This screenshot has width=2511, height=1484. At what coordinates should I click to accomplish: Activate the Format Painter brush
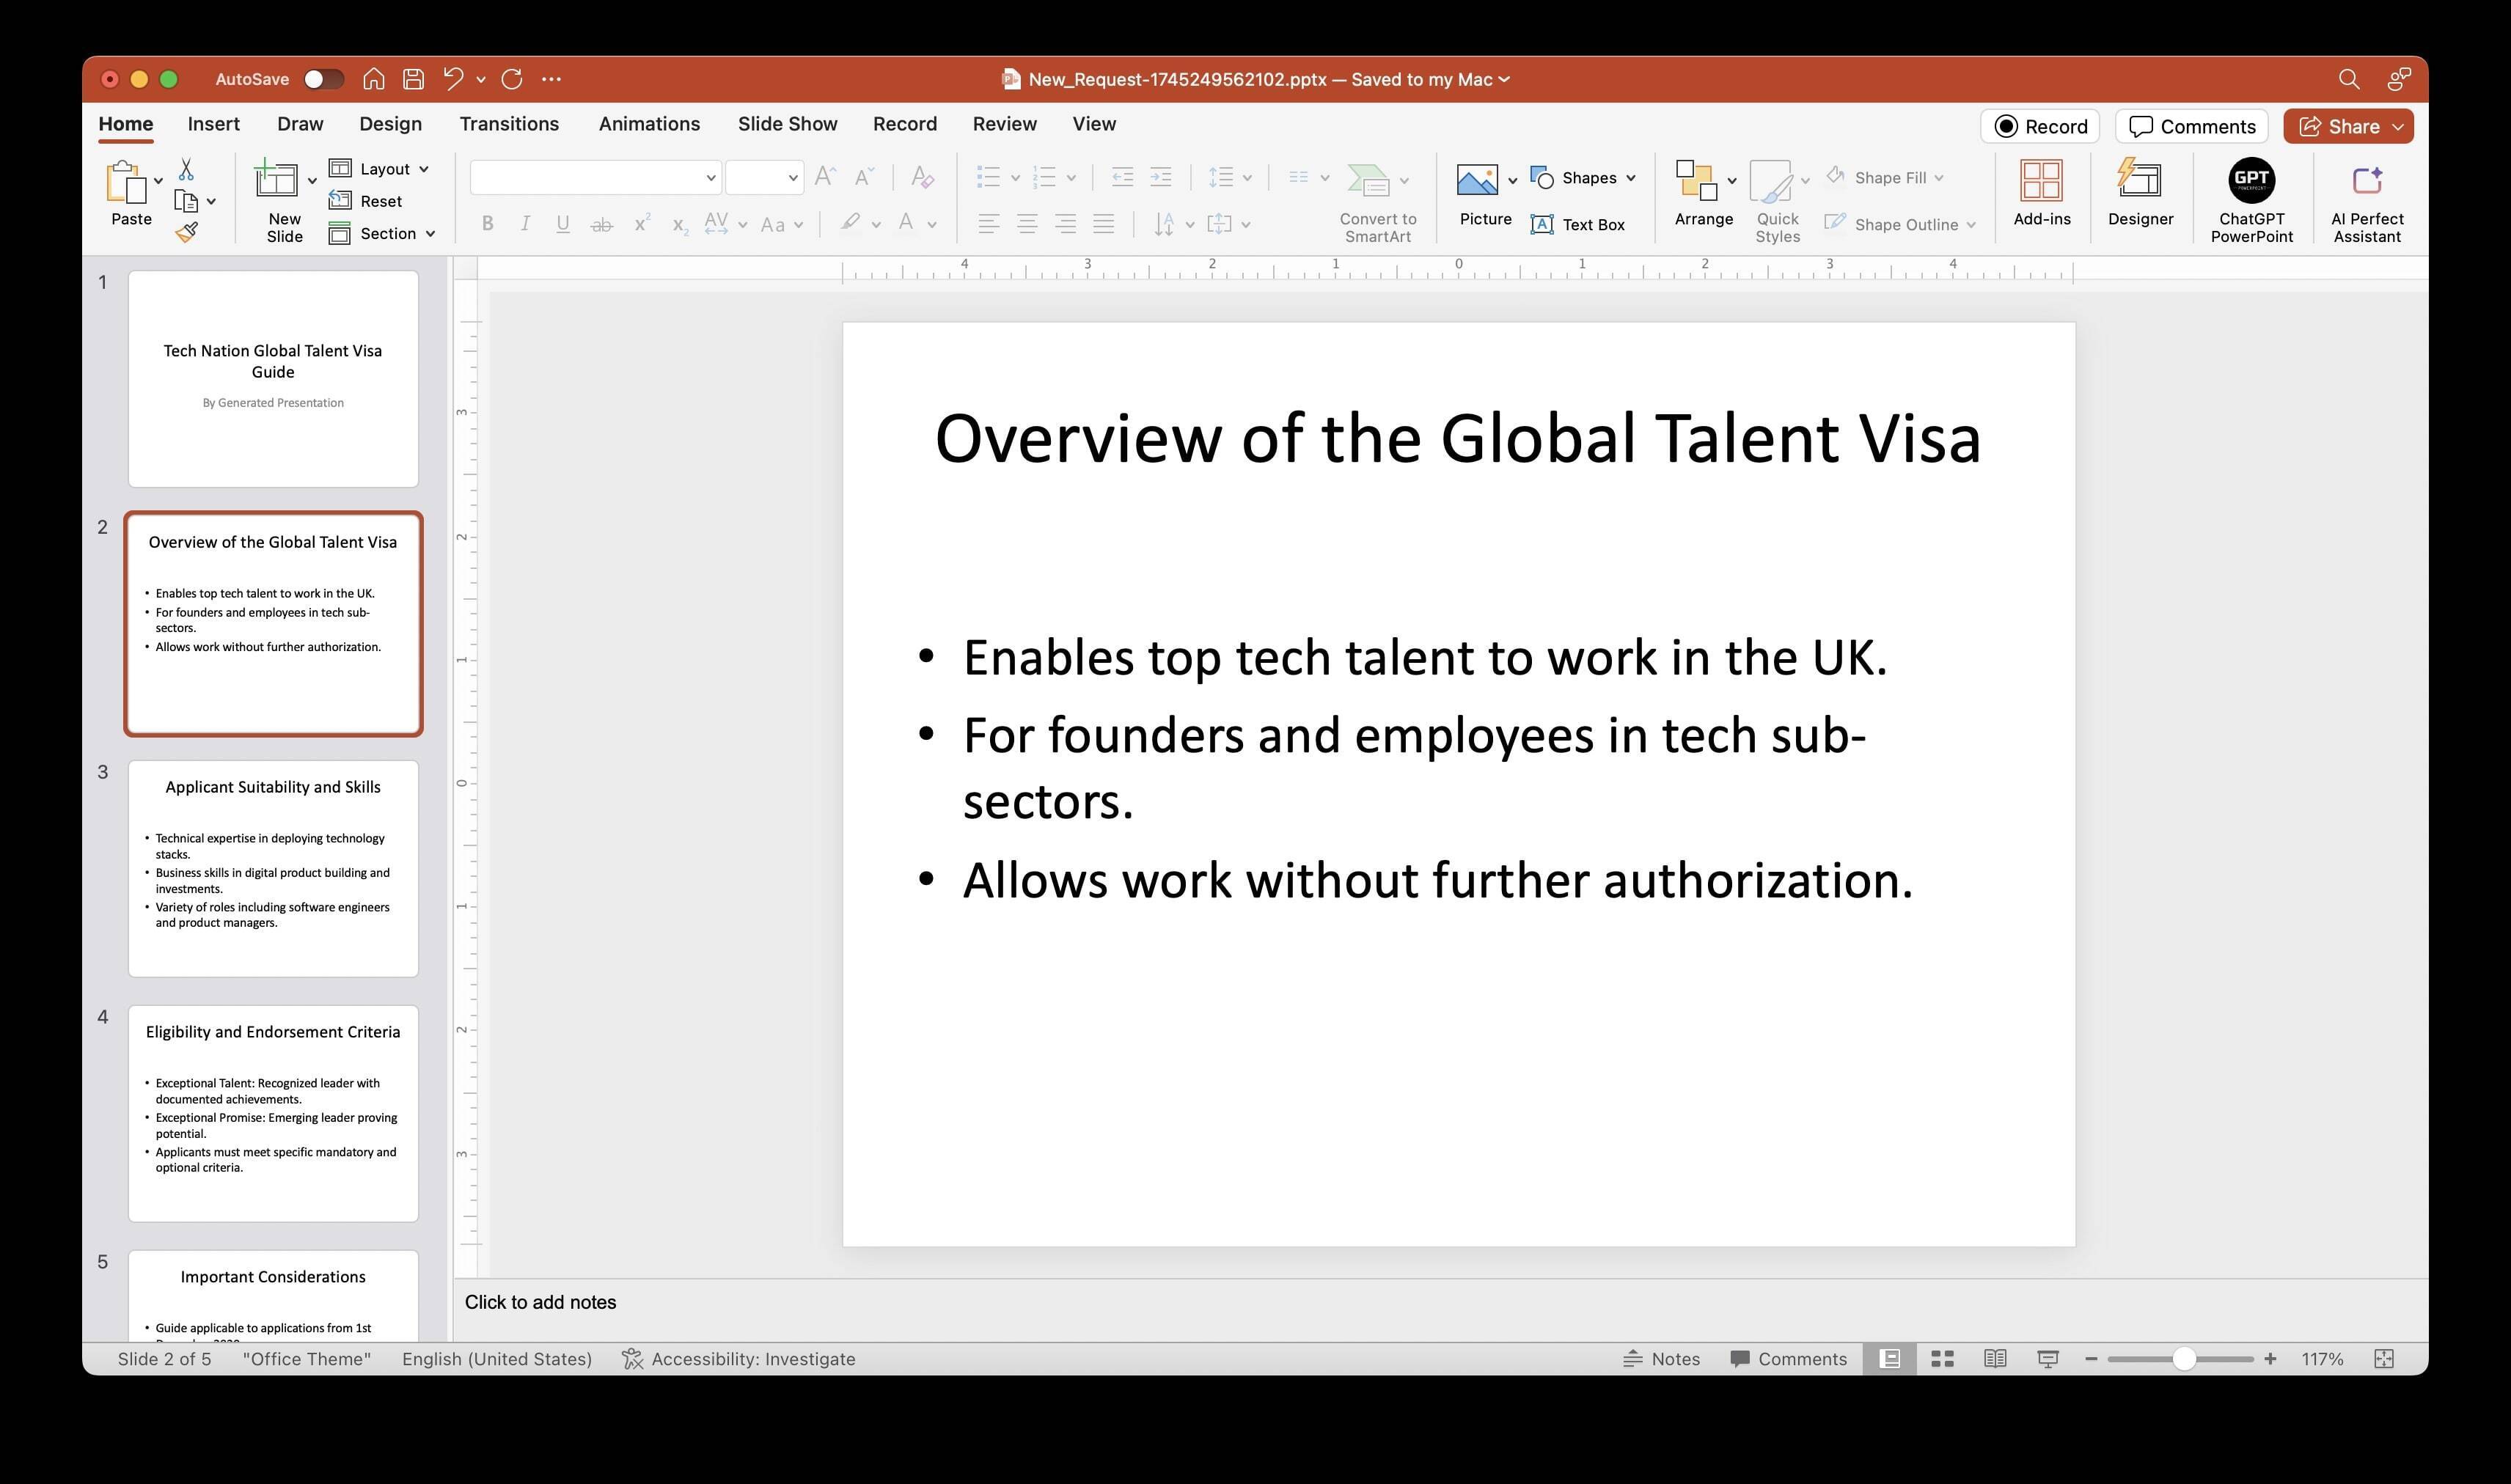(x=186, y=233)
